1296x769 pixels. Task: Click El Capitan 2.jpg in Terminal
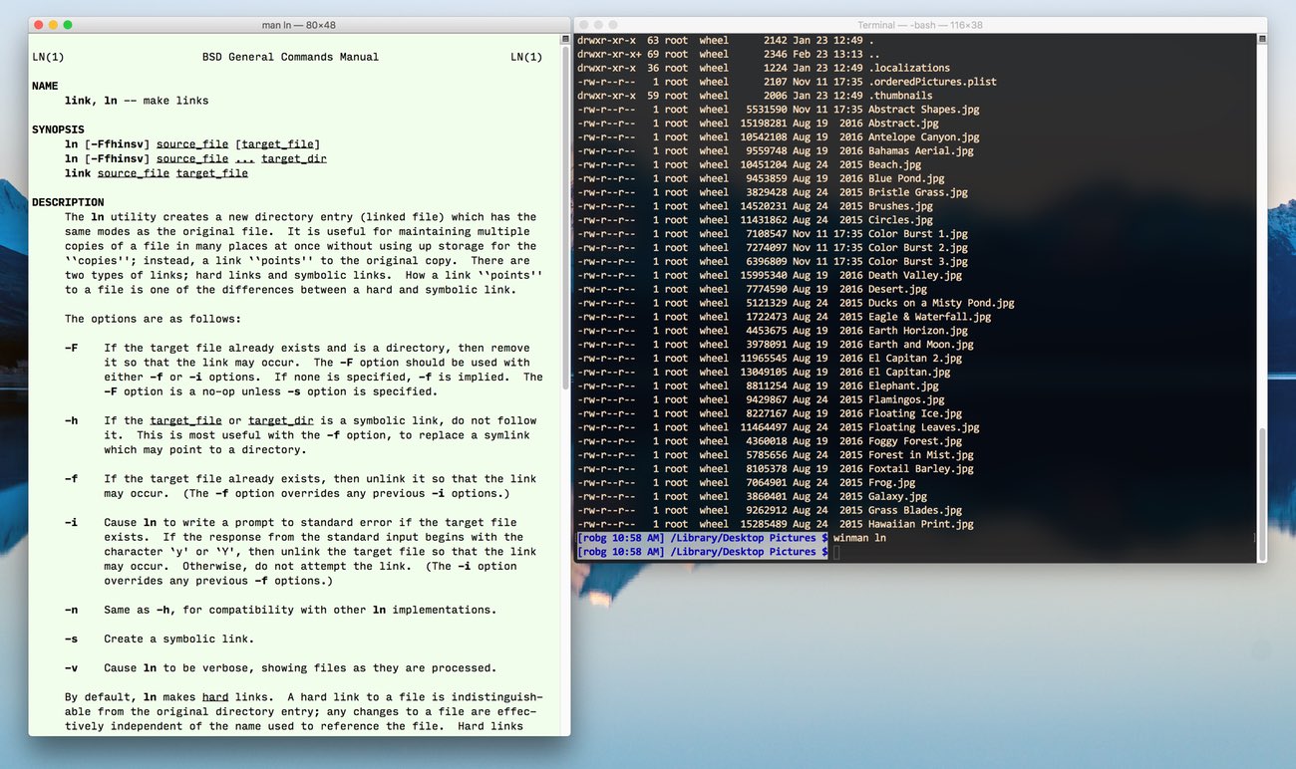tap(915, 359)
